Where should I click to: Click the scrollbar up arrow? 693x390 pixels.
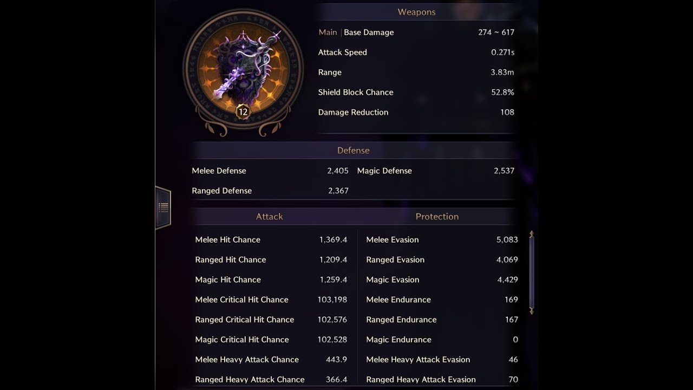click(532, 234)
